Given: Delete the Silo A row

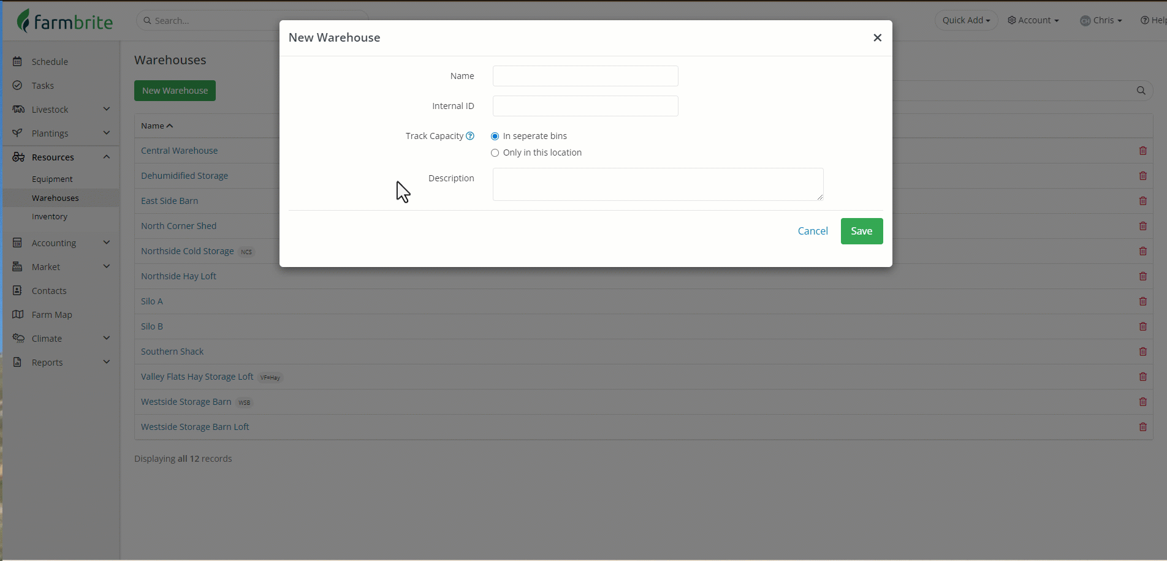Looking at the screenshot, I should coord(1143,301).
